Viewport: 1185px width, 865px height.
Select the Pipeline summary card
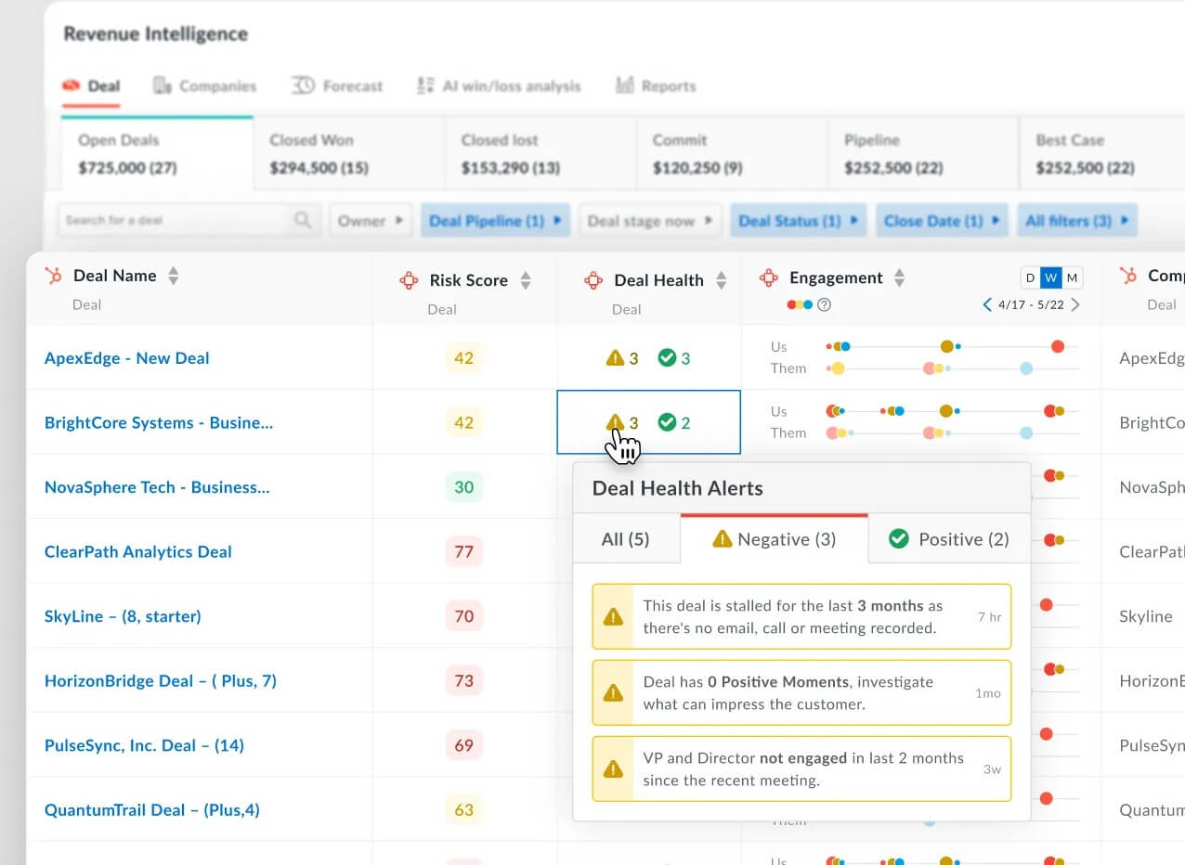922,154
